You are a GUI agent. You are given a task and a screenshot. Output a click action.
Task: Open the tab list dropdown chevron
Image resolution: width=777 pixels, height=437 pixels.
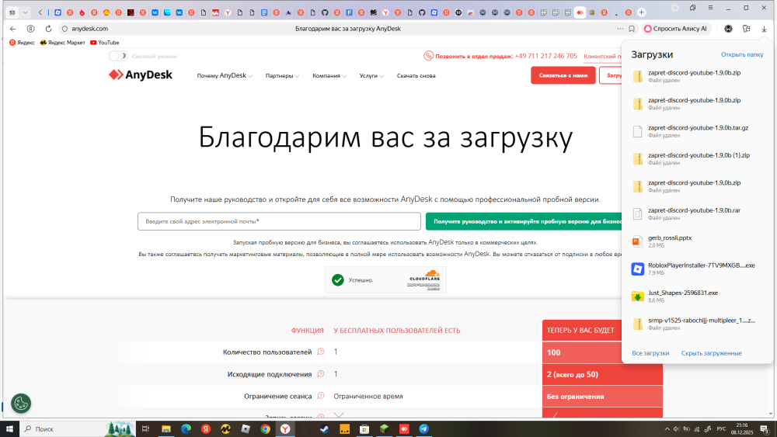25,12
